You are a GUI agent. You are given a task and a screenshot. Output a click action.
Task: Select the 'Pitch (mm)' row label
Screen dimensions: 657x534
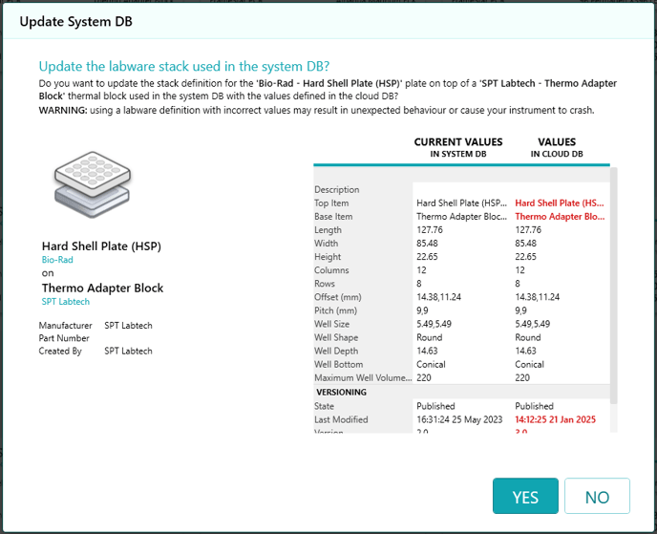click(x=335, y=310)
